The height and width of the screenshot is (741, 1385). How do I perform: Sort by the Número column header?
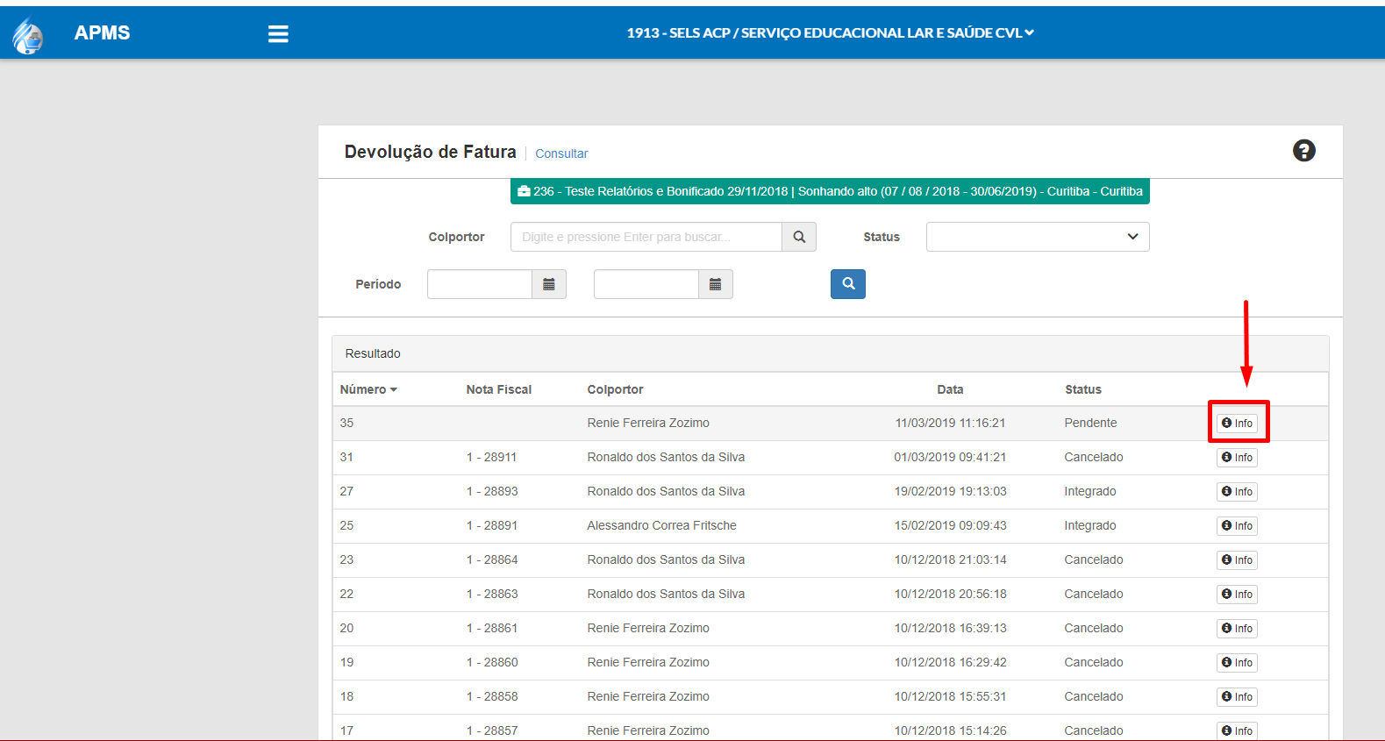point(368,389)
